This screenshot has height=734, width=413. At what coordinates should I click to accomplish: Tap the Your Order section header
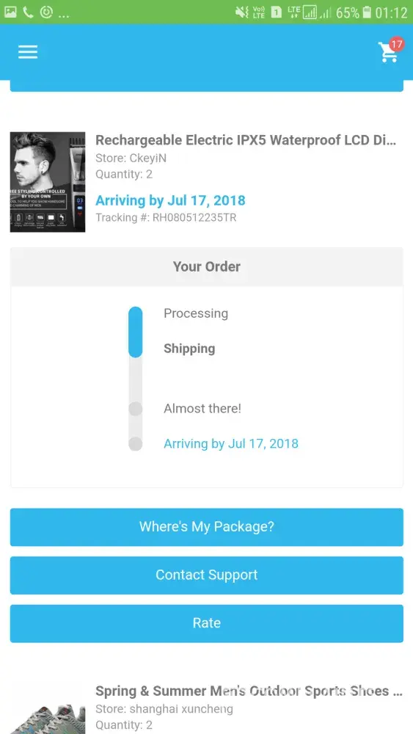[x=207, y=266]
